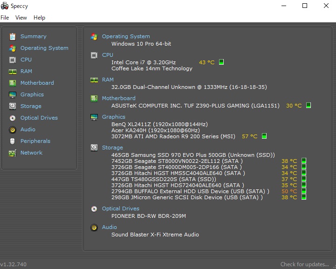Click the Optical Drives disc icon in main panel
The image size is (336, 269).
(94, 208)
